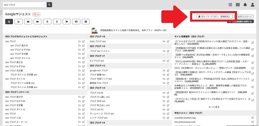Re-search icon for ブログ seo h1

[164, 110]
